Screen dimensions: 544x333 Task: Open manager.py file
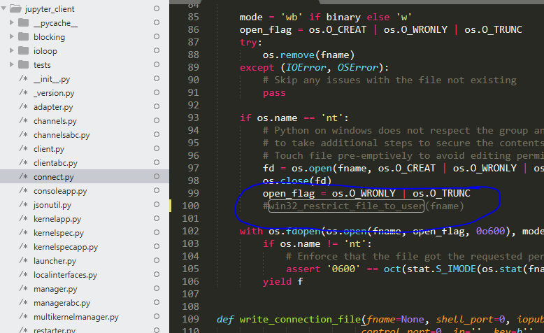[x=55, y=289]
